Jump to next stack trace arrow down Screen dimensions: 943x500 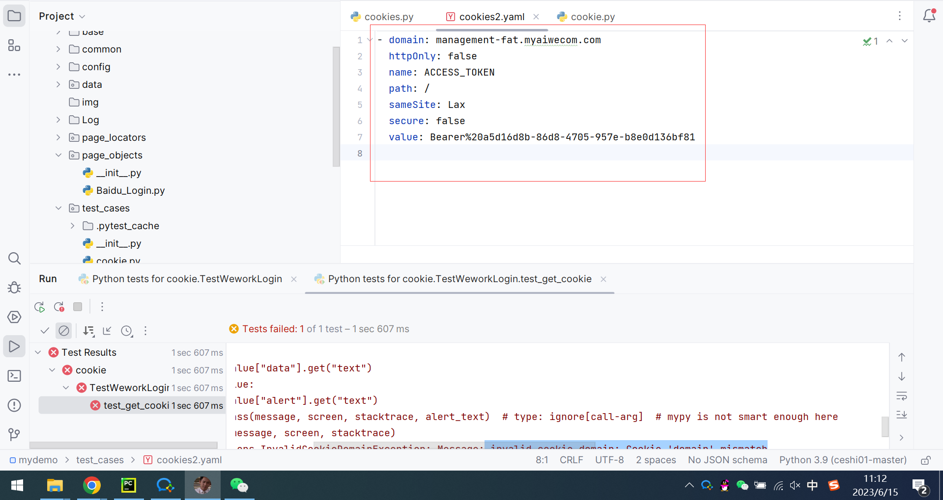pos(902,376)
